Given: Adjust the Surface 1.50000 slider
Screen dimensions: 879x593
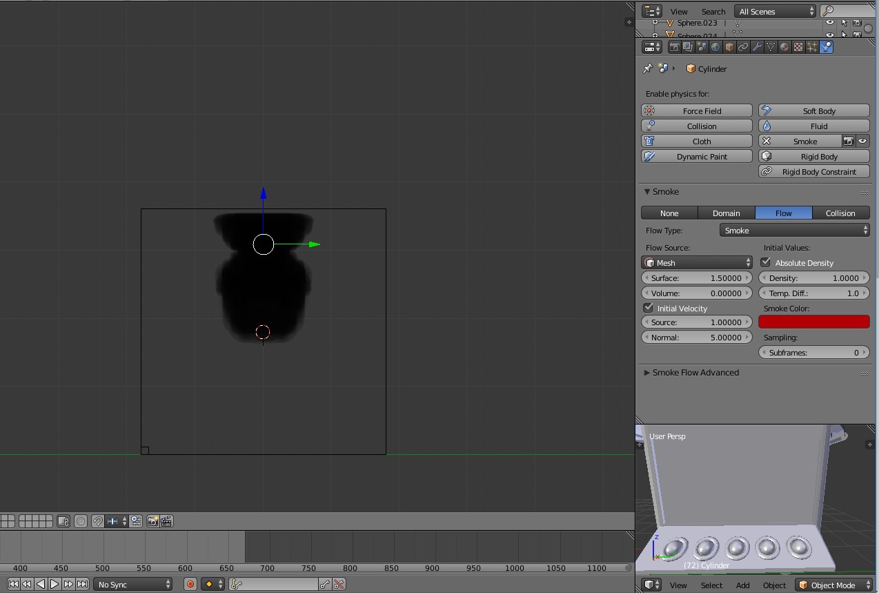Looking at the screenshot, I should [x=697, y=278].
